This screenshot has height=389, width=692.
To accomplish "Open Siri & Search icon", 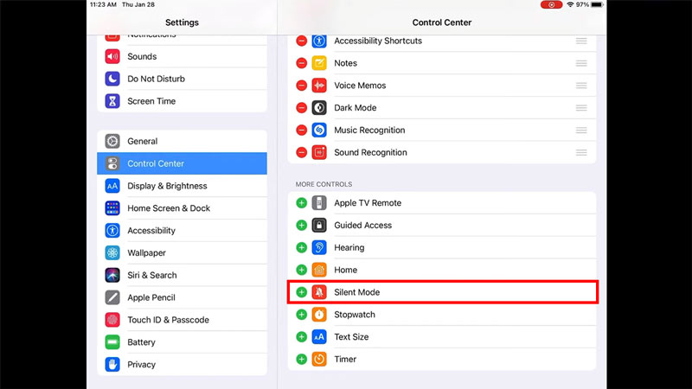I will (112, 275).
